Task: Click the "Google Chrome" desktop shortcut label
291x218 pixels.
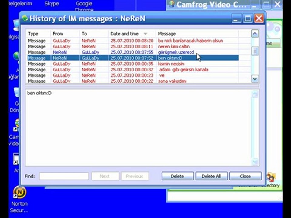Action: [84, 5]
